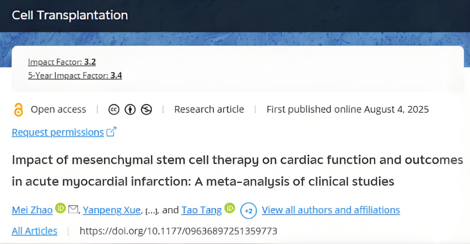Click the Request permissions link
Viewport: 470px width, 244px height.
tap(57, 132)
